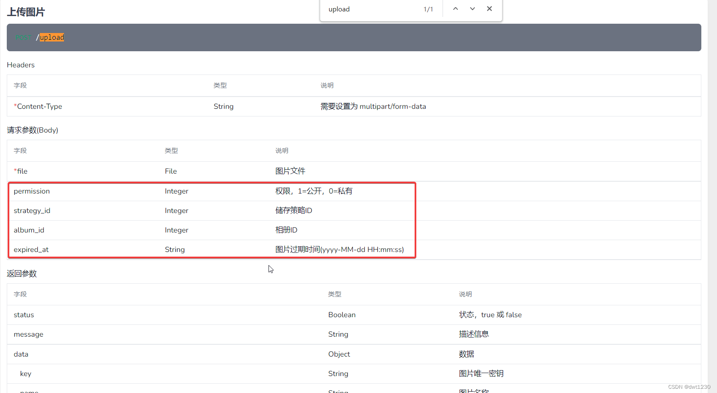Click the '相册ID' description
717x393 pixels.
tap(286, 230)
